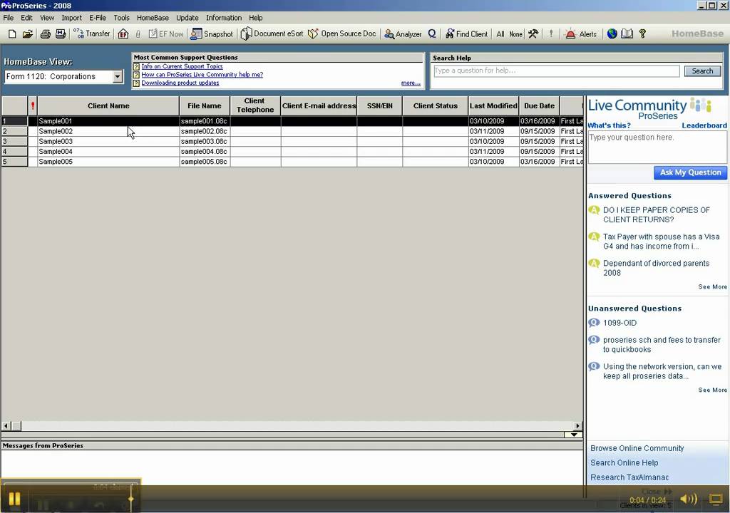Collapse the messages panel arrow
The height and width of the screenshot is (513, 730).
coord(574,435)
